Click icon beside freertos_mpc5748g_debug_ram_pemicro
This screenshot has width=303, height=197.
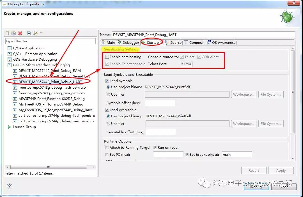click(x=15, y=93)
